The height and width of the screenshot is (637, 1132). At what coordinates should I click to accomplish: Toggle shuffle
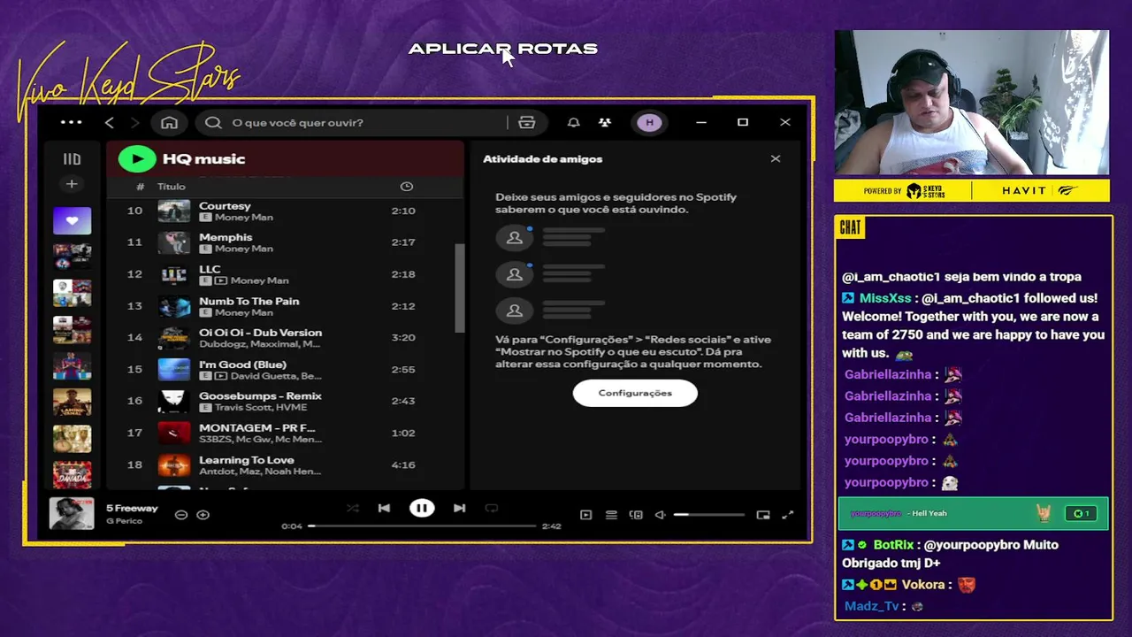click(353, 508)
